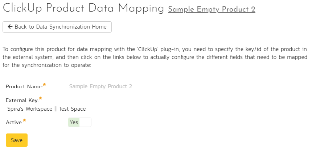Click bold 'ClickUp' plug-in name in description
Viewport: 312px width, 153px height.
(x=148, y=49)
